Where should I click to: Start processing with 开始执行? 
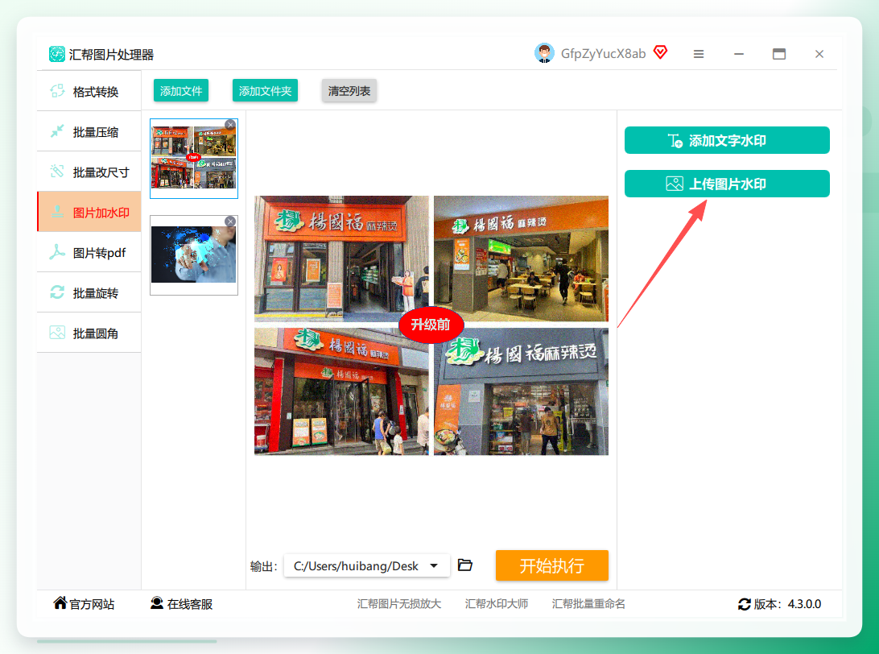[551, 565]
